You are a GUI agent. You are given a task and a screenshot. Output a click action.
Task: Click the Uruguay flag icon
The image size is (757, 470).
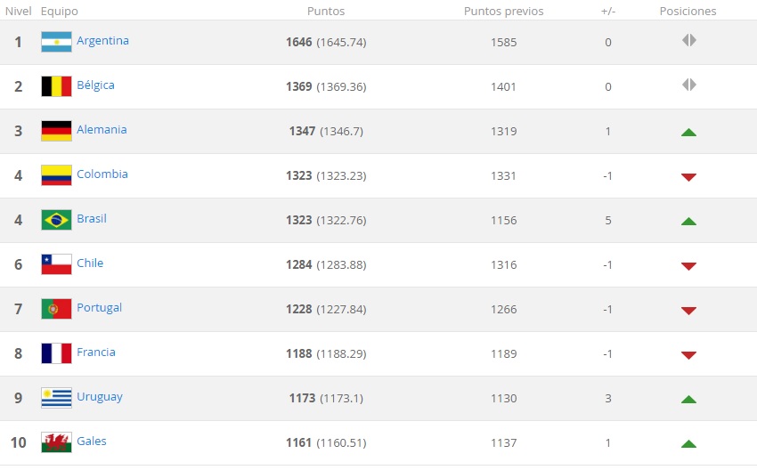(x=56, y=398)
